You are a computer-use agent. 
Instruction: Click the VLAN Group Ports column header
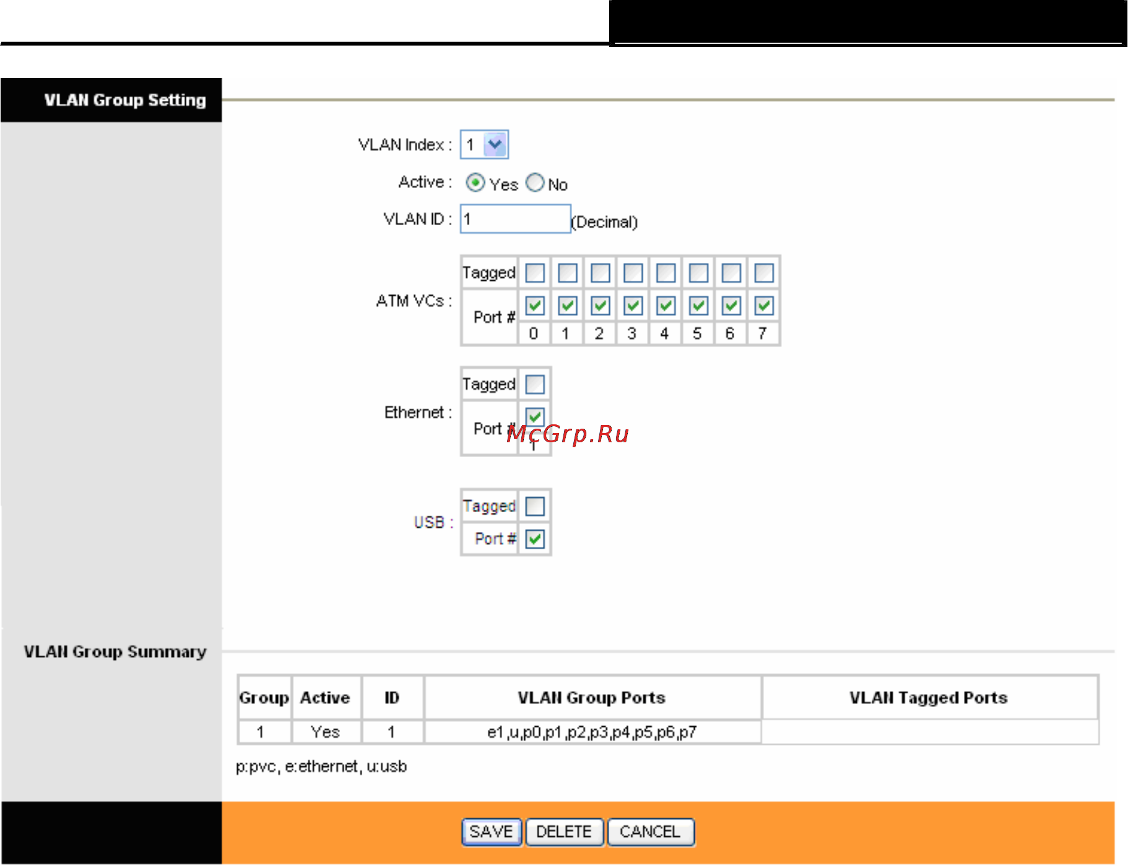point(592,698)
